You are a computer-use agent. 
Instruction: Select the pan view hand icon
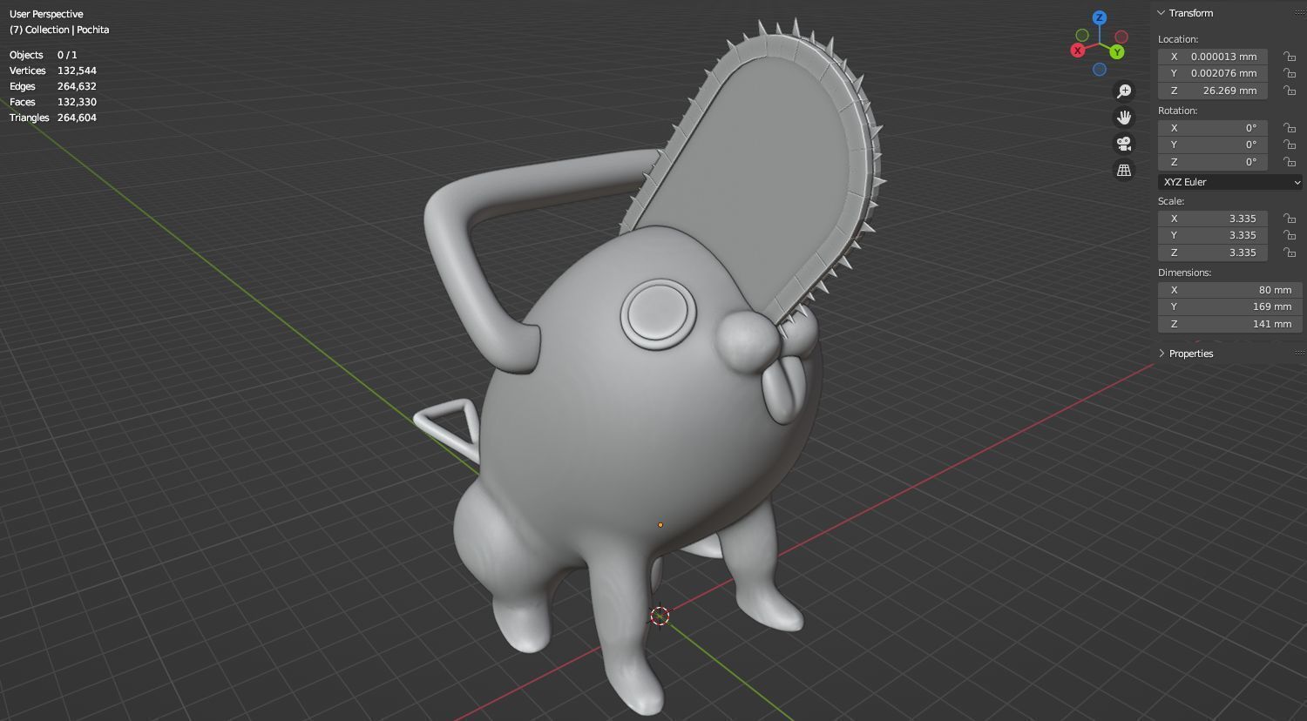[x=1124, y=118]
